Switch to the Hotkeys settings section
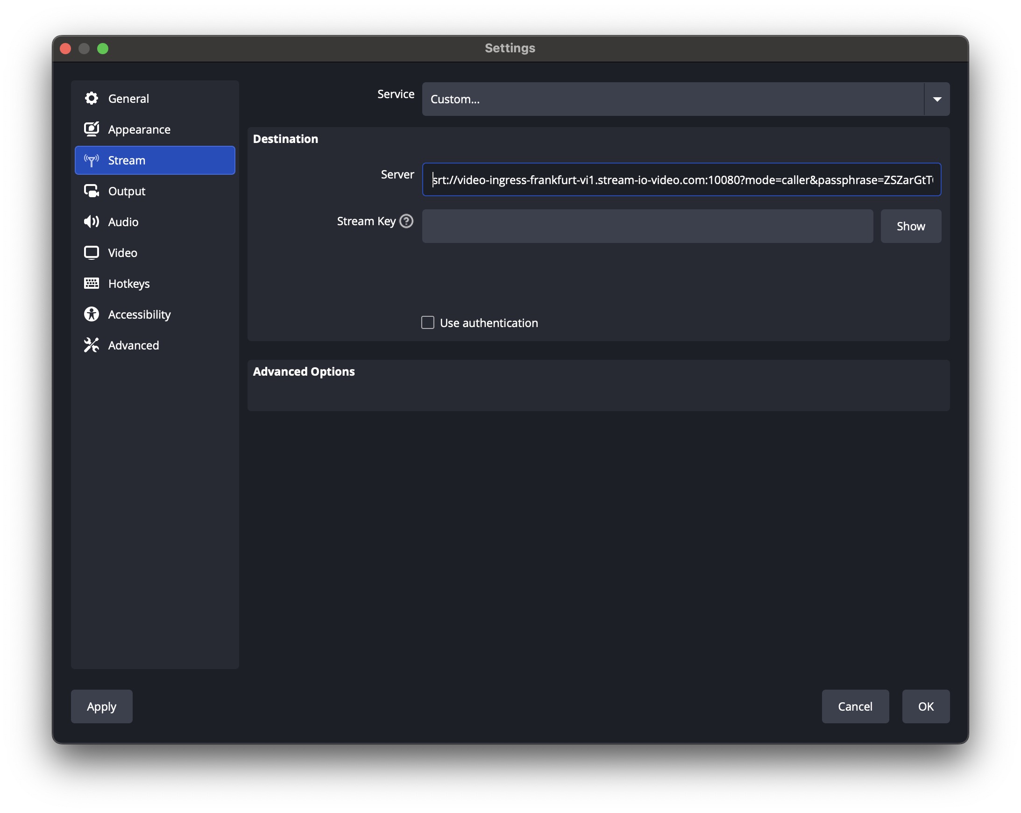The height and width of the screenshot is (813, 1021). pos(129,284)
